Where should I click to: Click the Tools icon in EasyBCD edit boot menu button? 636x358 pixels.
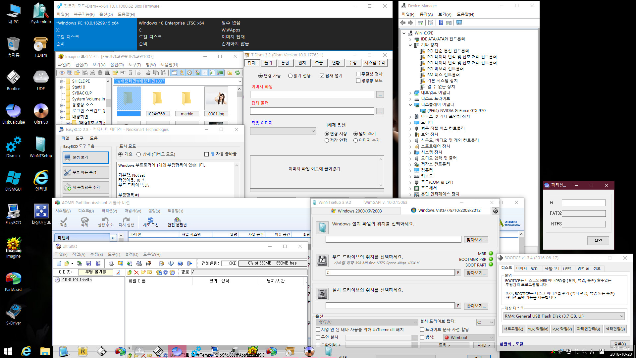tap(68, 172)
